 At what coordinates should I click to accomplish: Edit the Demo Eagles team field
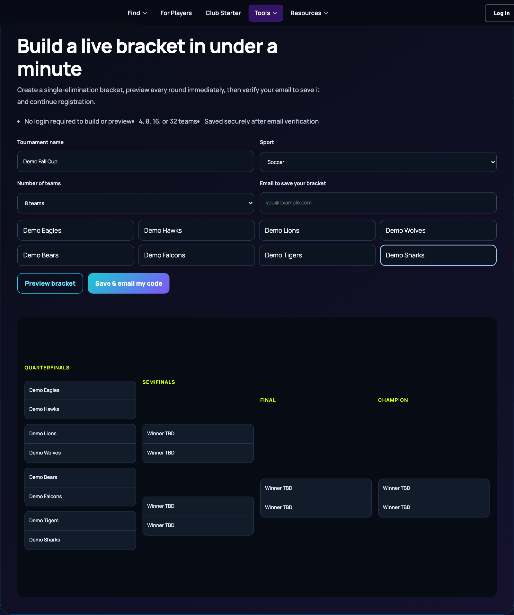pyautogui.click(x=75, y=230)
